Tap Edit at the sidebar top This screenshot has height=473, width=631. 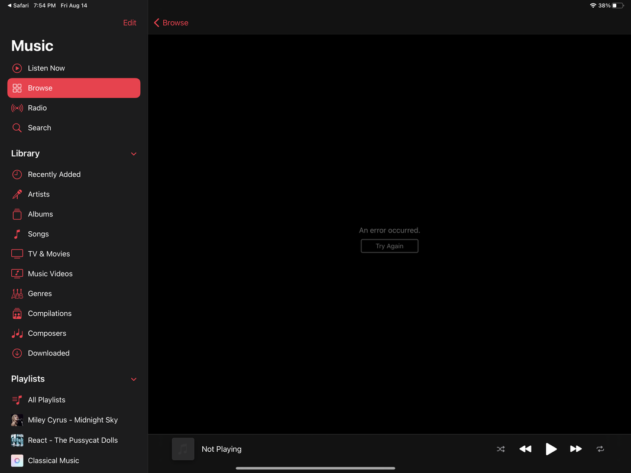point(130,23)
